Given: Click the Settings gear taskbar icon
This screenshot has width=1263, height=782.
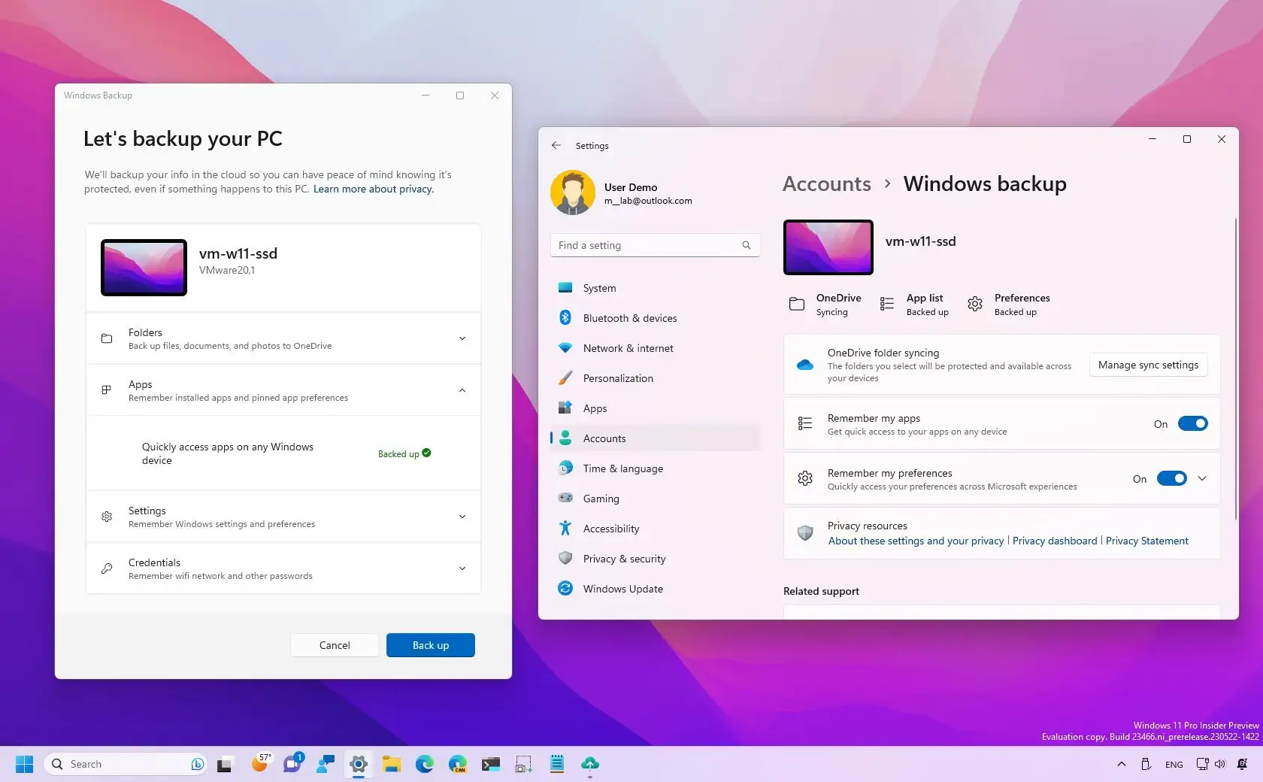Looking at the screenshot, I should (359, 764).
